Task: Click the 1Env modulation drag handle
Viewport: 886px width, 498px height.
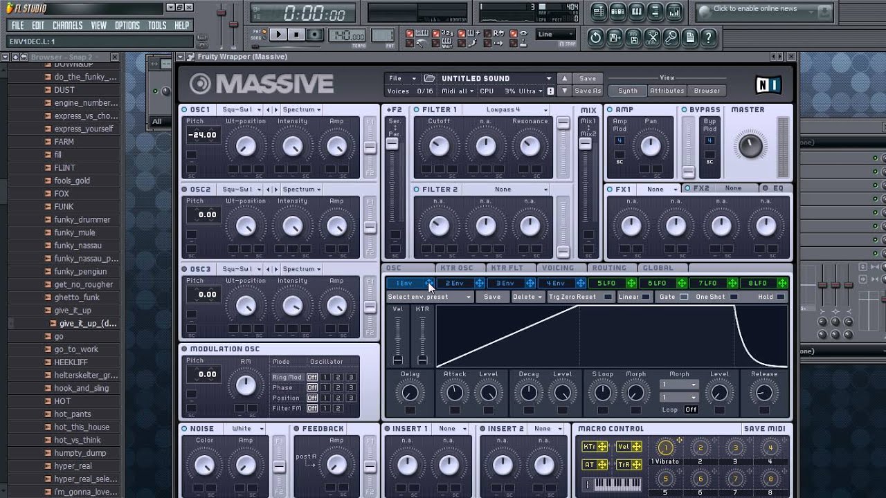Action: pos(430,283)
